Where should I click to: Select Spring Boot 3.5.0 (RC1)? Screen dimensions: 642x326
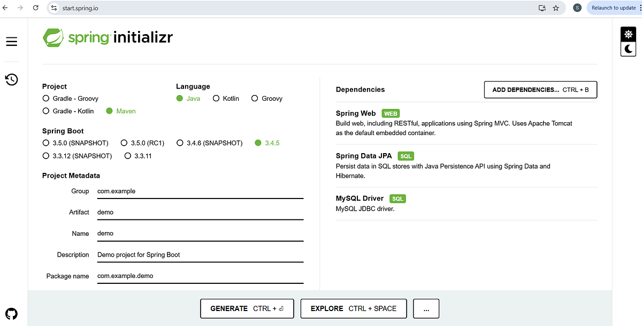pyautogui.click(x=143, y=143)
